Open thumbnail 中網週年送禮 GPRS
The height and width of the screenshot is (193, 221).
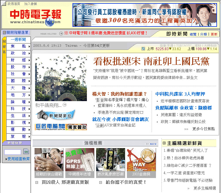80,163
